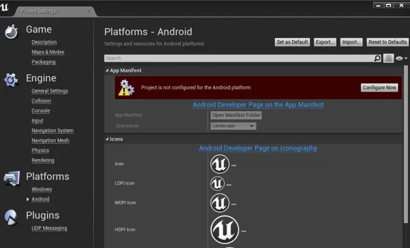Click the vertical scrollbar of settings panel
410x248 pixels.
coord(406,144)
